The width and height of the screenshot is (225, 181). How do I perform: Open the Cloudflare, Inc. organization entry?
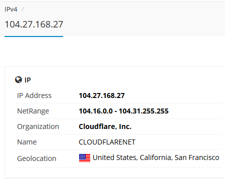click(105, 126)
